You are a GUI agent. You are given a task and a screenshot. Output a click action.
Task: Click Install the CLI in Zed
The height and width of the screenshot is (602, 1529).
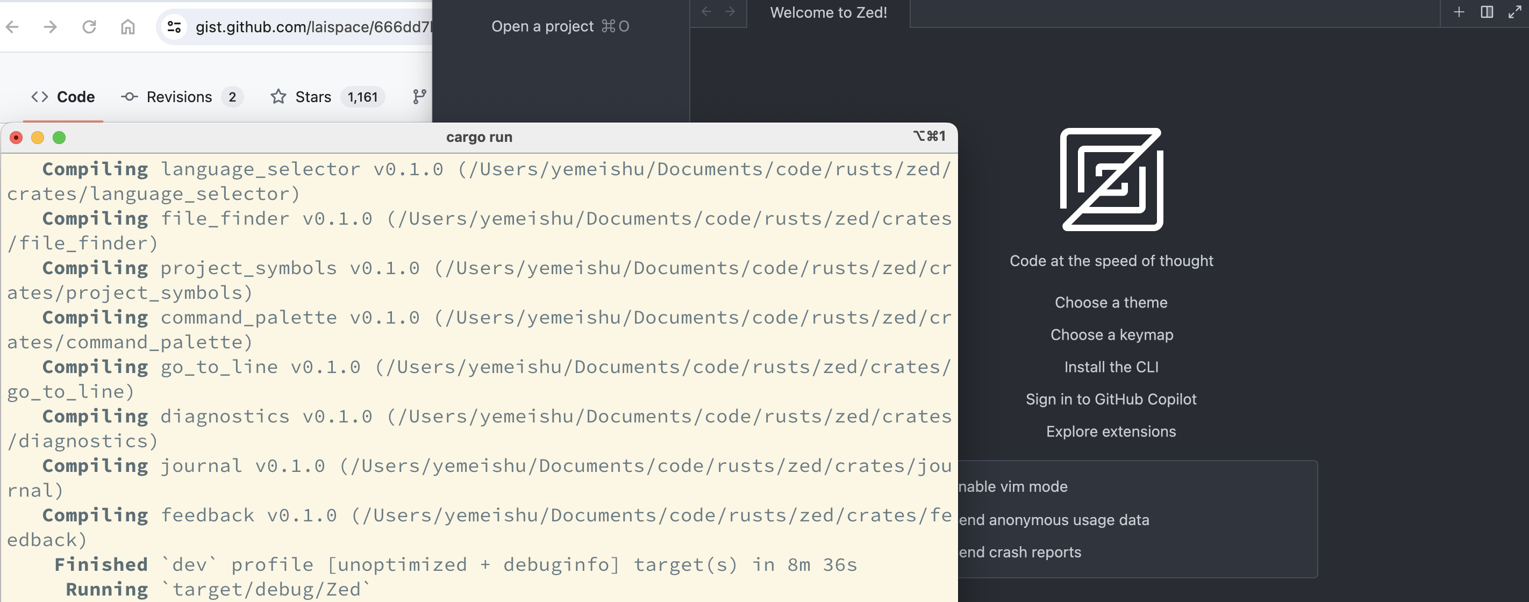(x=1111, y=367)
